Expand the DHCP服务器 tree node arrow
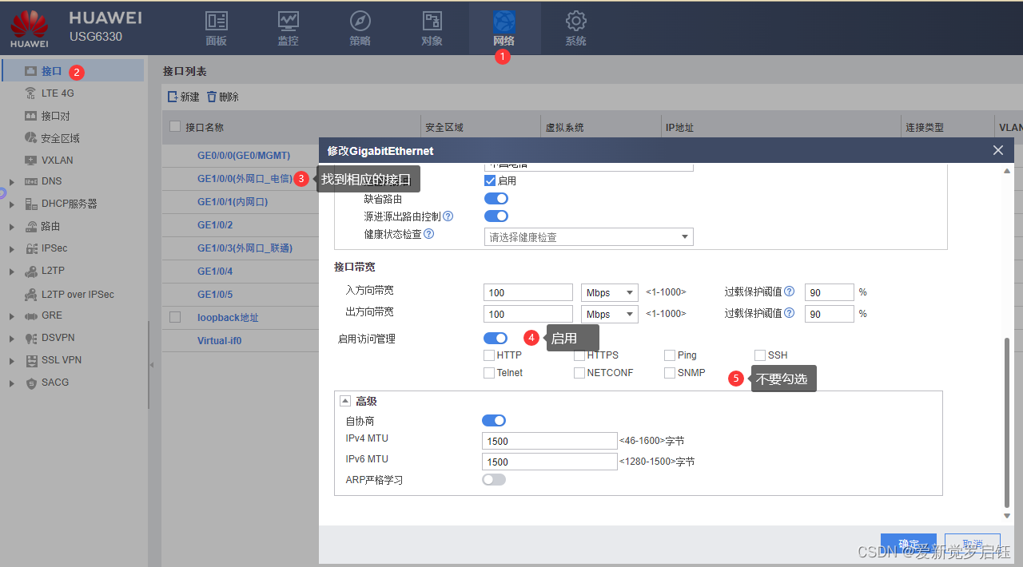 pyautogui.click(x=11, y=204)
